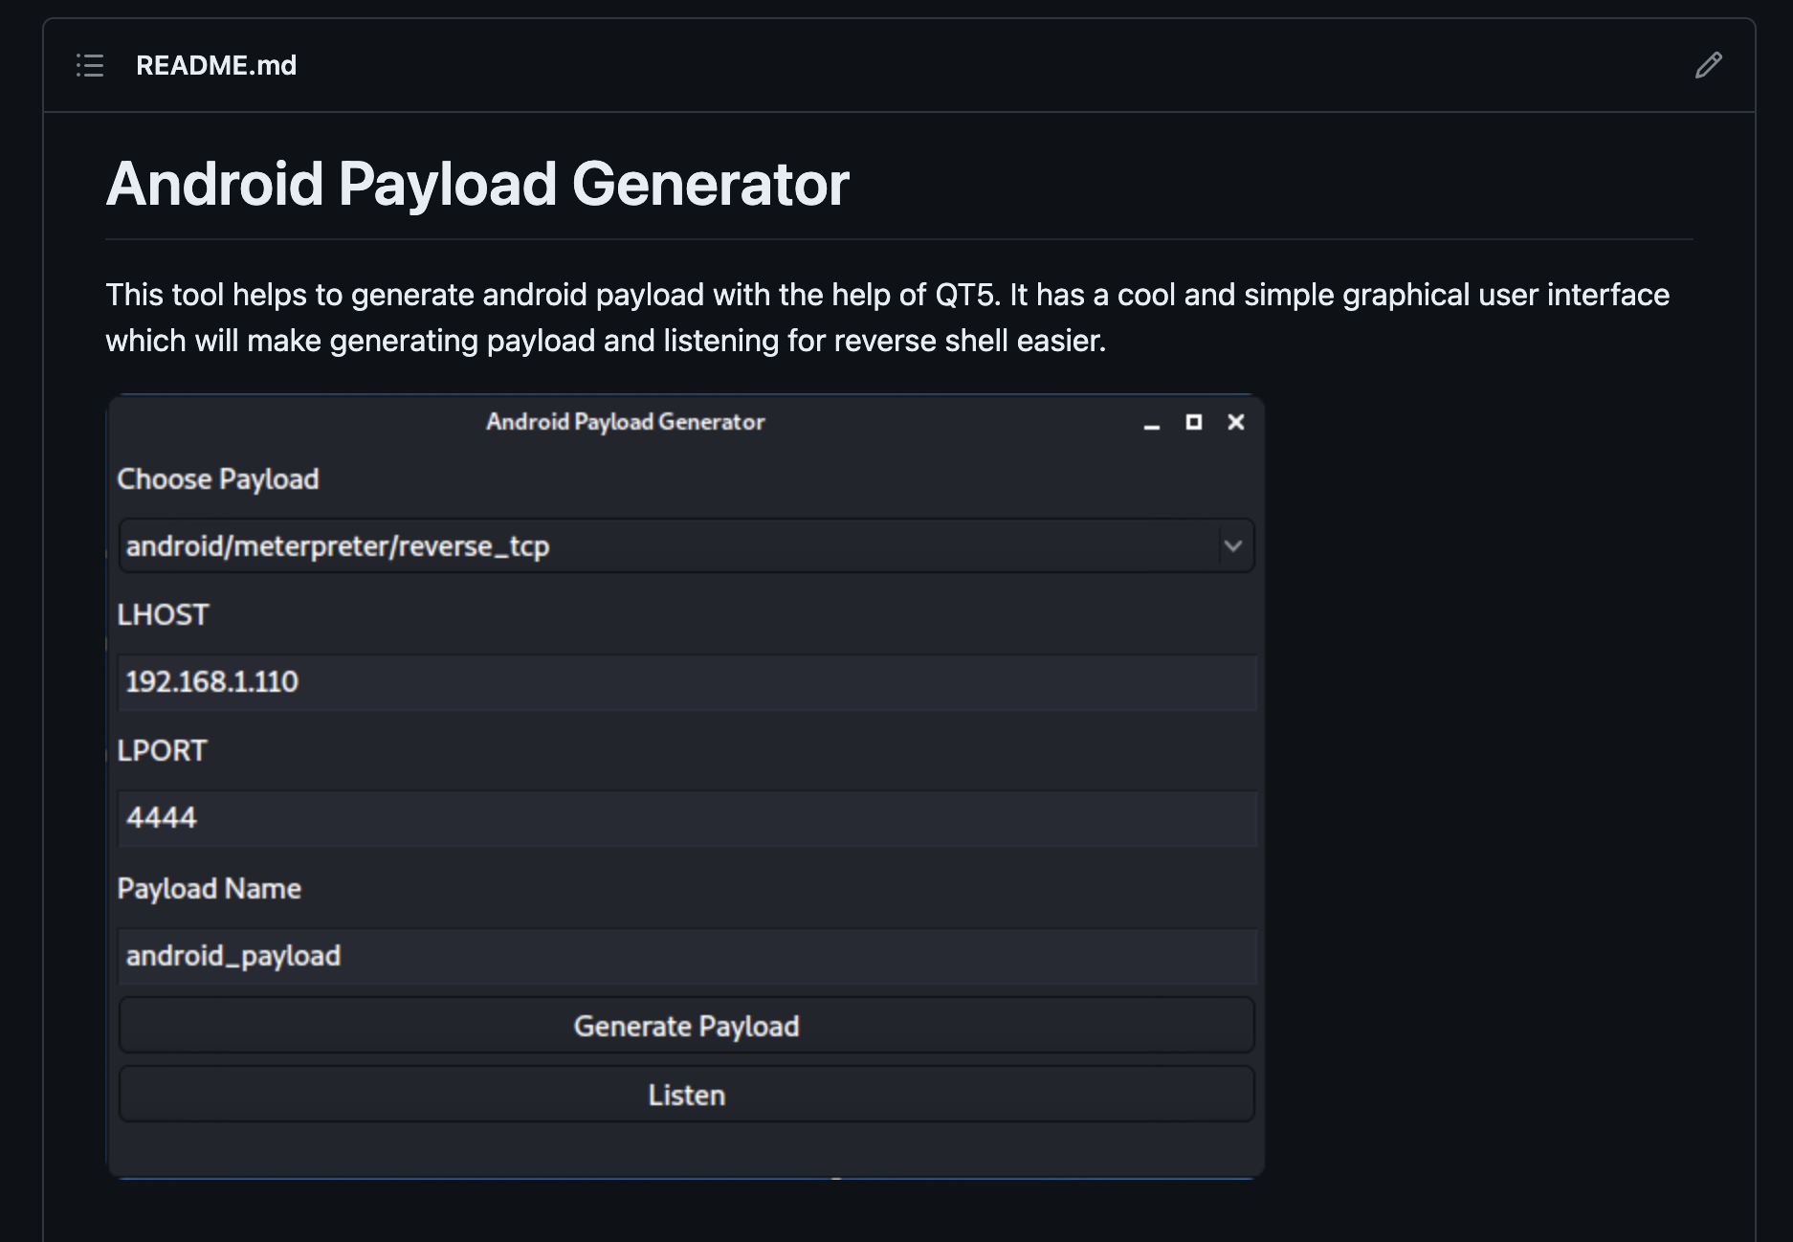Click the pencil edit README icon
The image size is (1793, 1242).
tap(1709, 65)
